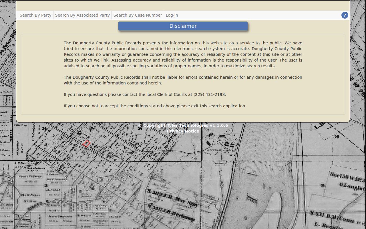366x229 pixels.
Task: Open the Privacy Notice link
Action: click(183, 131)
